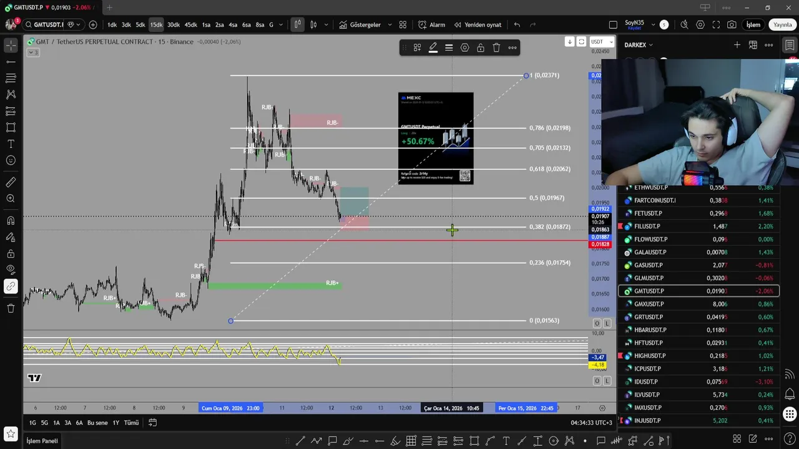
Task: Click the add symbol plus icon next to search
Action: (93, 25)
